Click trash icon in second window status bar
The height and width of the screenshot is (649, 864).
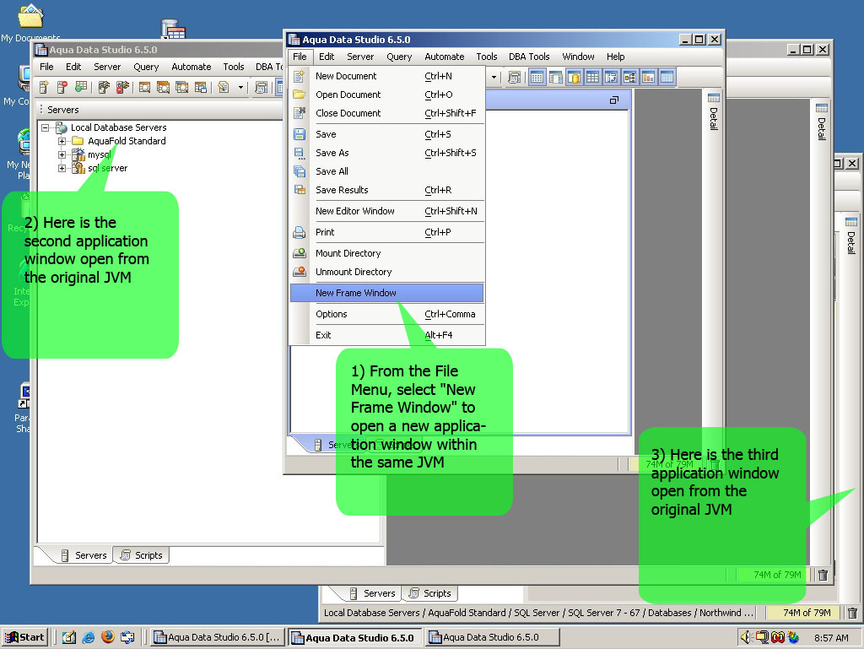click(x=823, y=576)
